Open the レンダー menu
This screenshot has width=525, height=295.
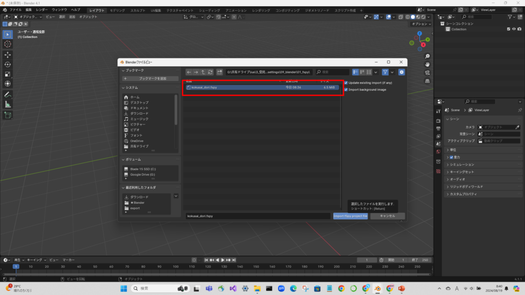click(x=42, y=10)
